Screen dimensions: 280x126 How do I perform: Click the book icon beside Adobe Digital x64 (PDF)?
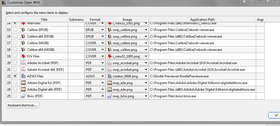click(23, 89)
